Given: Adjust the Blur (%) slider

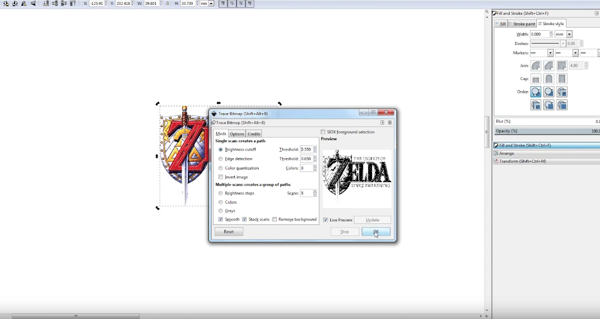Looking at the screenshot, I should click(x=546, y=121).
